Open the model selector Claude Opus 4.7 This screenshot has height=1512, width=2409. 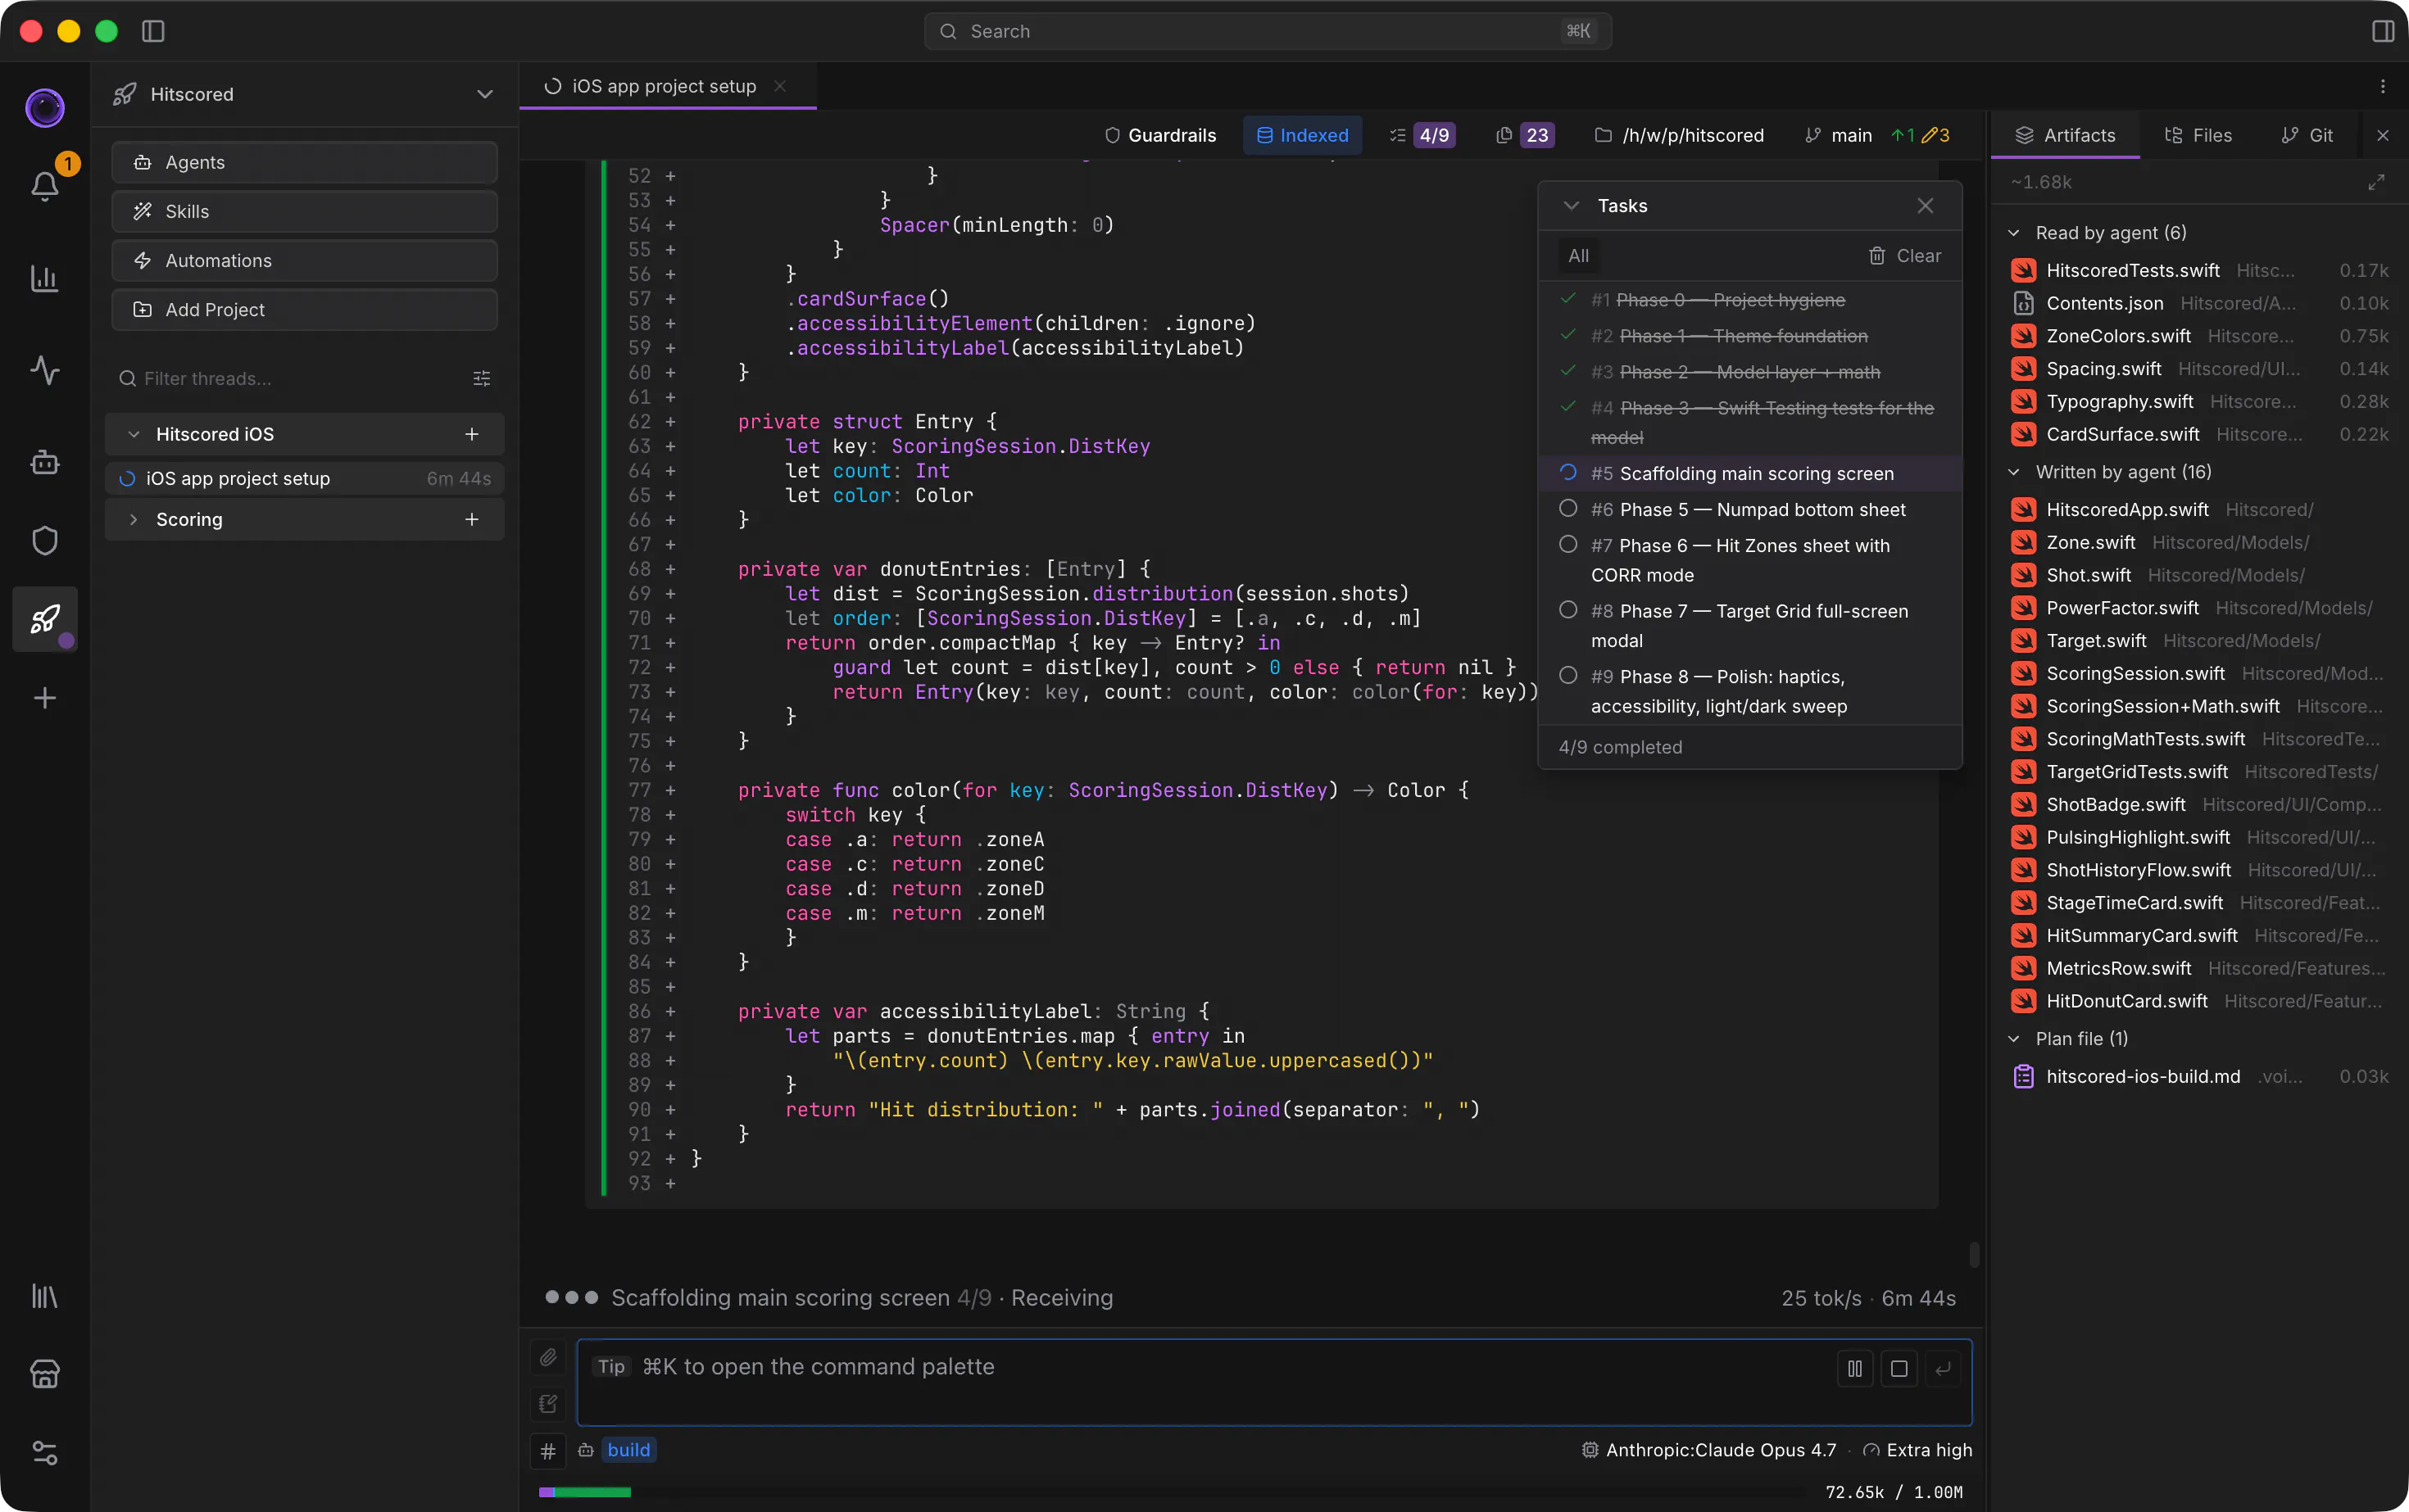[1708, 1450]
